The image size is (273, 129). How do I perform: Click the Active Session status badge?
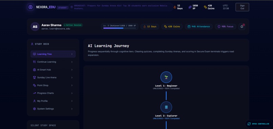tap(73, 25)
